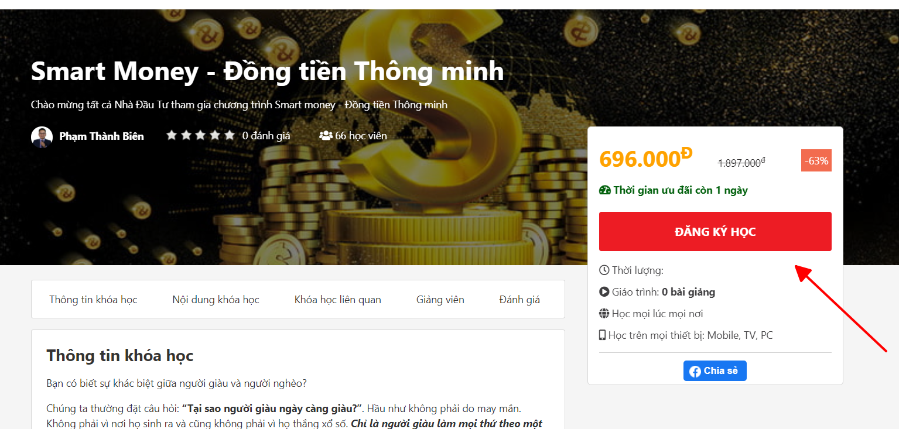Image resolution: width=899 pixels, height=429 pixels.
Task: Select Khóa học liên quan tab
Action: pyautogui.click(x=338, y=300)
